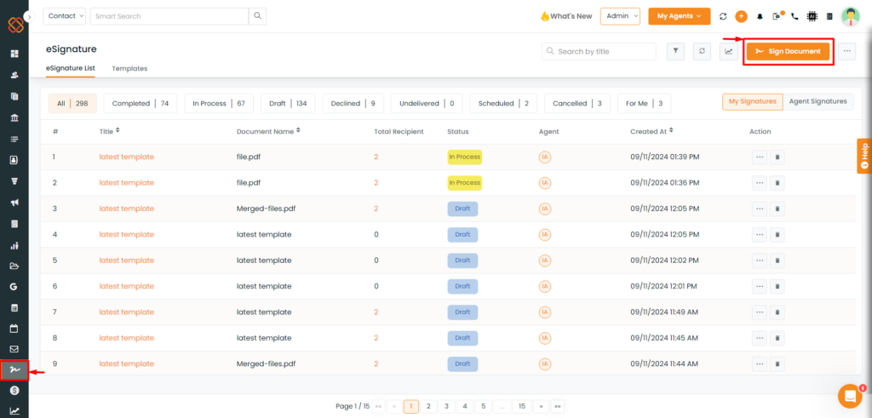Go to pagination page 15
872x418 pixels.
pos(522,406)
